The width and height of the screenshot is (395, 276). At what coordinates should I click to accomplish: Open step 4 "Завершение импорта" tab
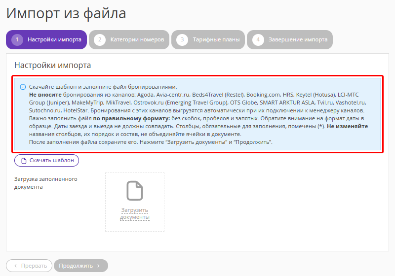290,40
